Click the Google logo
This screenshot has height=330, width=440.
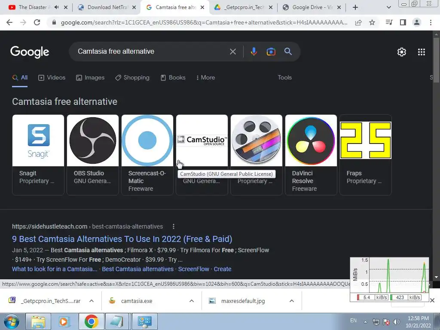30,52
